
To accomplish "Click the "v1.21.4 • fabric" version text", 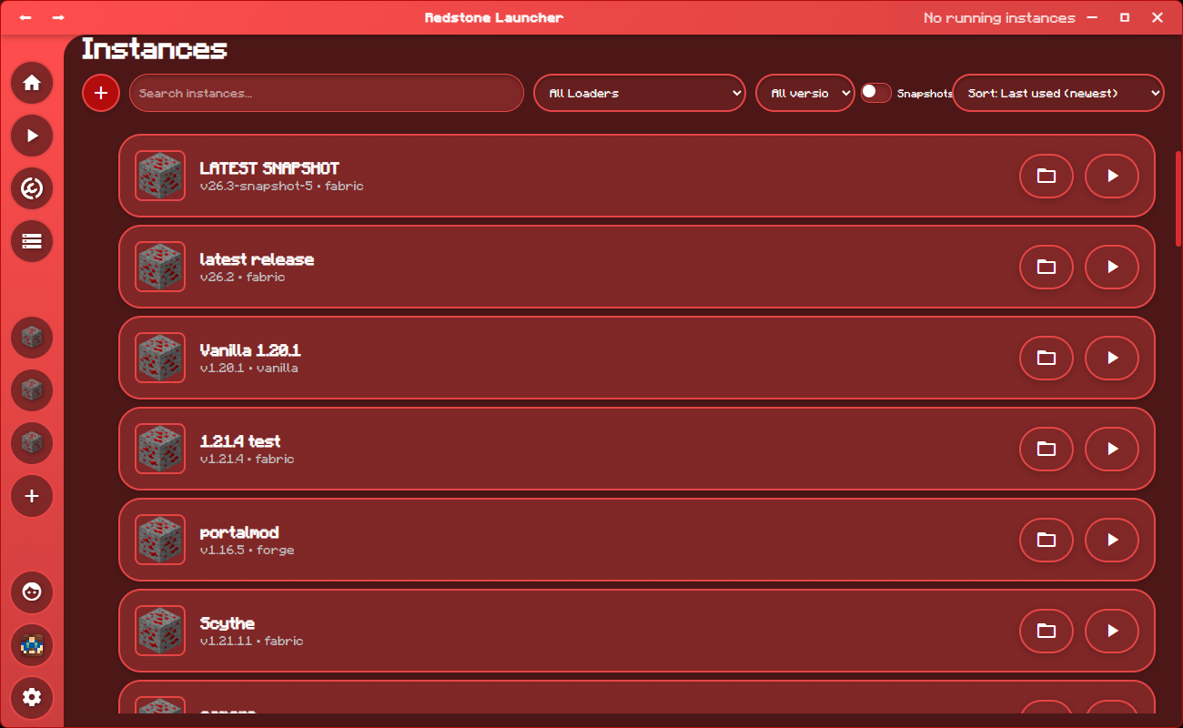I will [248, 459].
